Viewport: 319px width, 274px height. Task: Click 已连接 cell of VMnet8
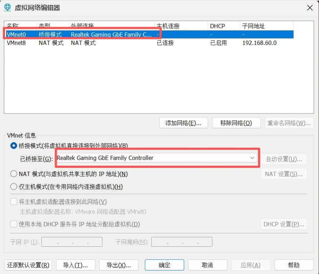point(165,43)
